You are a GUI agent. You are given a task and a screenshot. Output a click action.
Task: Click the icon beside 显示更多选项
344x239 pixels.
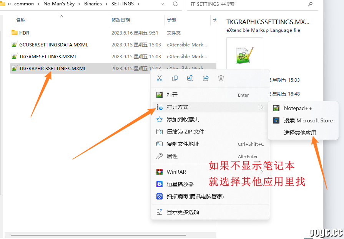pos(160,212)
